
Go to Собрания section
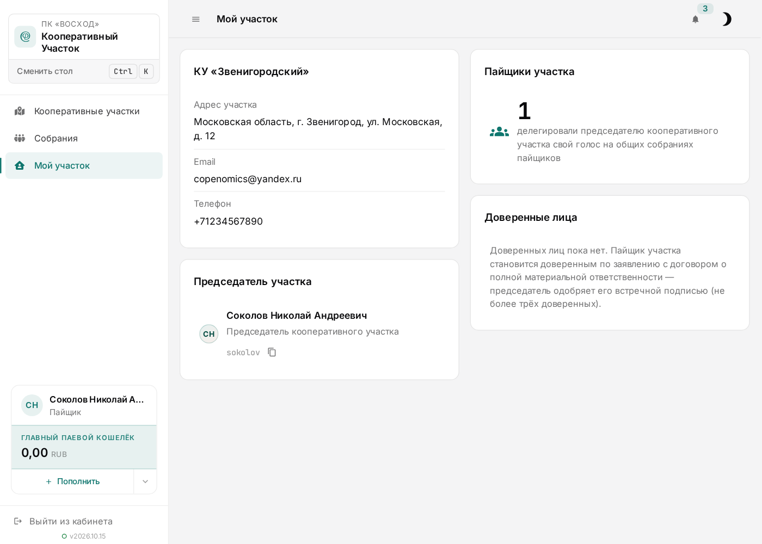click(84, 138)
